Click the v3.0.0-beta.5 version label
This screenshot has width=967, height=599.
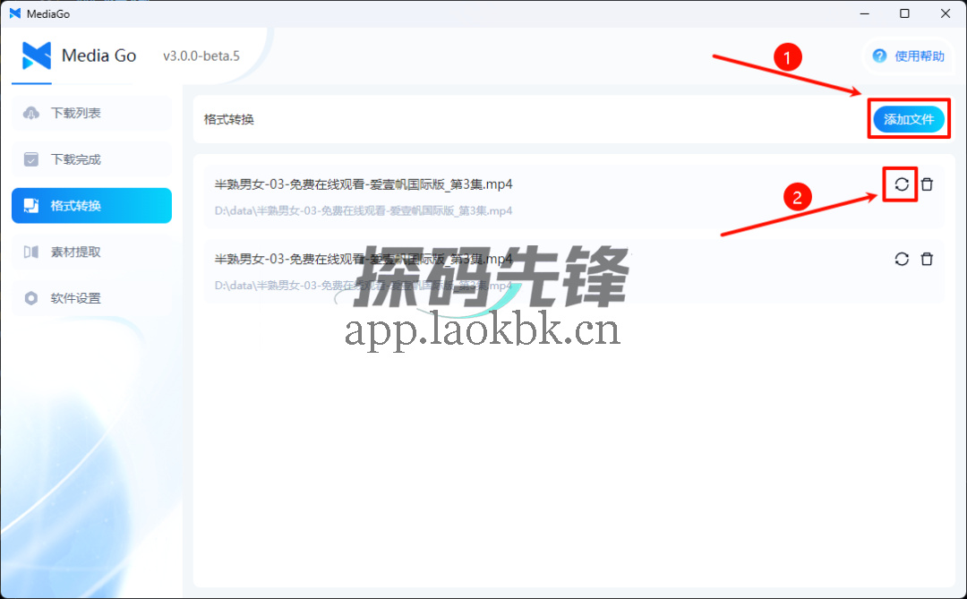(x=201, y=56)
